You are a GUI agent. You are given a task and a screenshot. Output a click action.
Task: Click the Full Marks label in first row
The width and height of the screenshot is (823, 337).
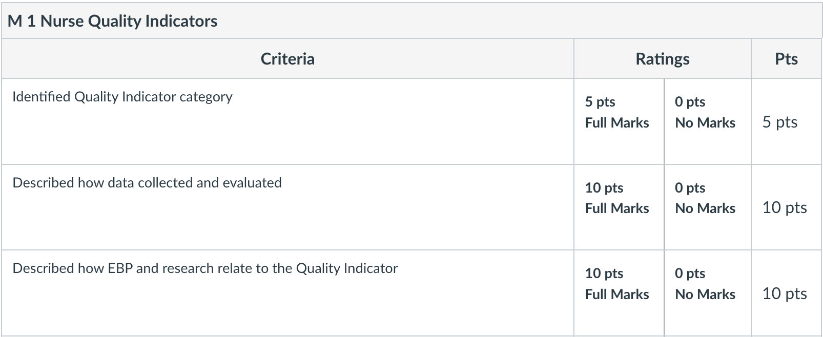point(617,123)
